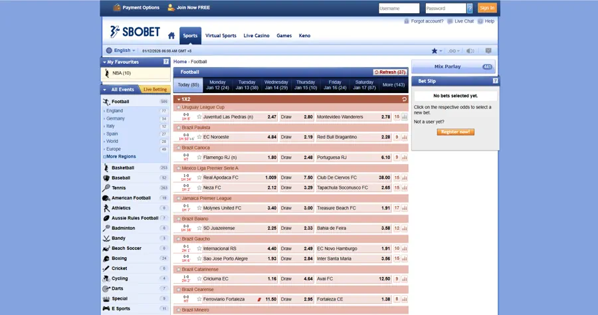Viewport: 598px width, 315px height.
Task: Expand Spain football region
Action: tap(112, 134)
